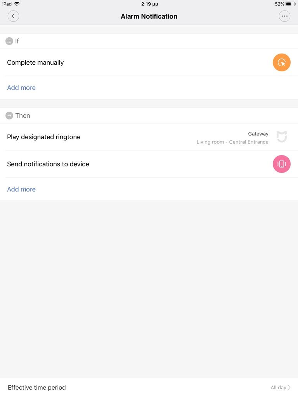This screenshot has width=298, height=397.
Task: Click the orange Complete manually icon
Action: tap(282, 62)
